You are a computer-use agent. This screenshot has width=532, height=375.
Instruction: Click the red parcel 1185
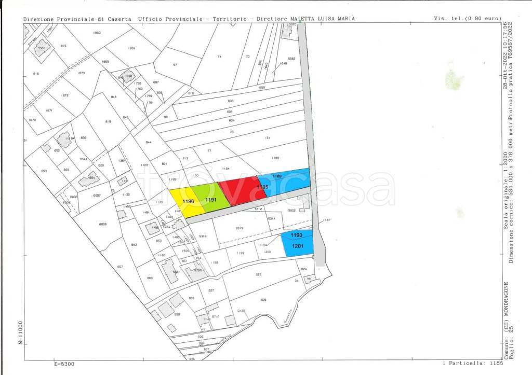244,189
